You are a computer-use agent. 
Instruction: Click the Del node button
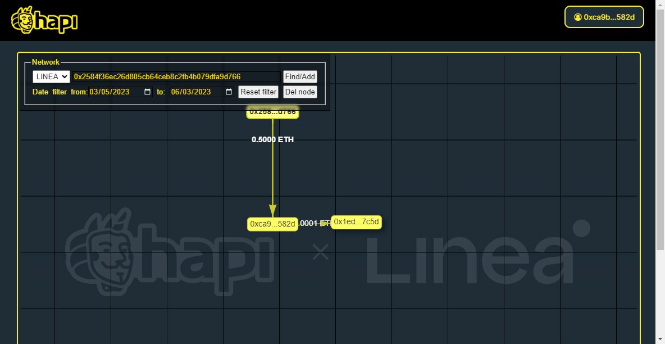[300, 92]
